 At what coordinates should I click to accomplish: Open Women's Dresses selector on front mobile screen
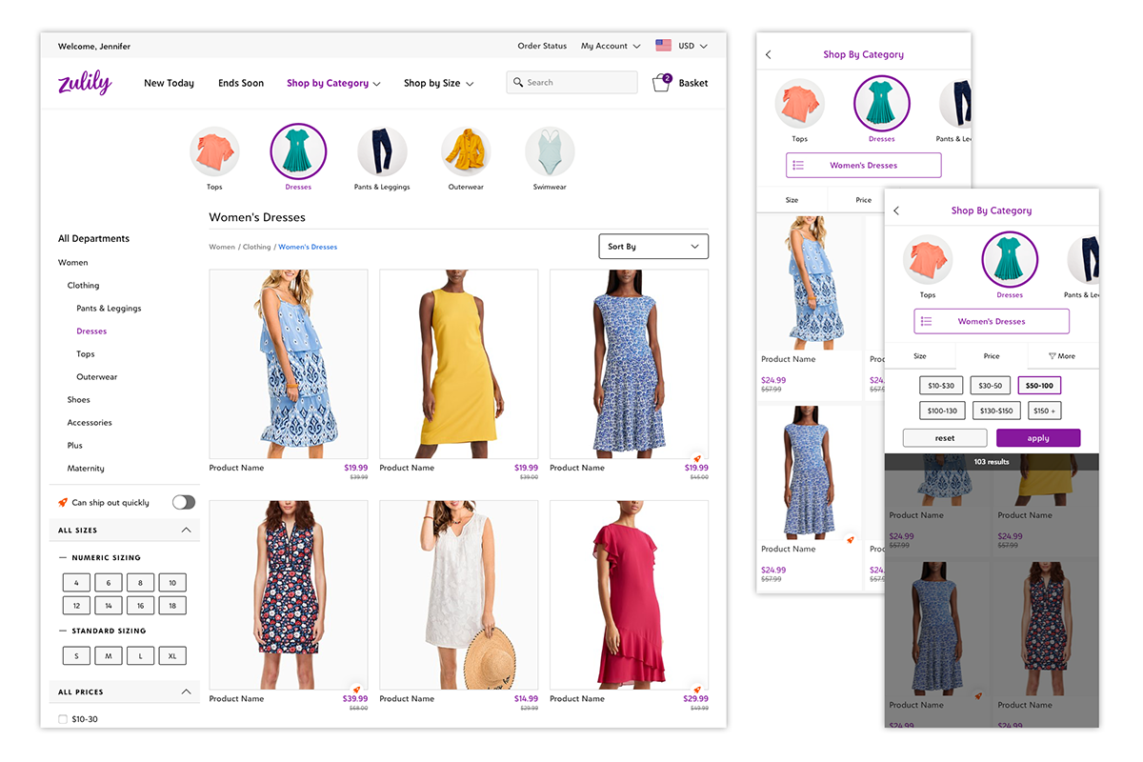992,322
